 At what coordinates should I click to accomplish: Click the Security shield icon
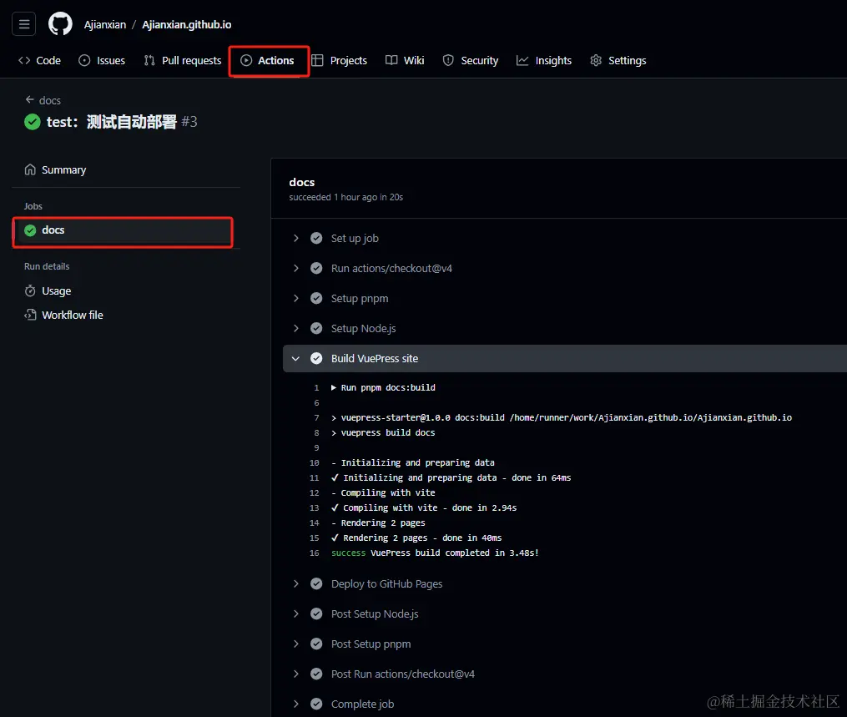(448, 61)
